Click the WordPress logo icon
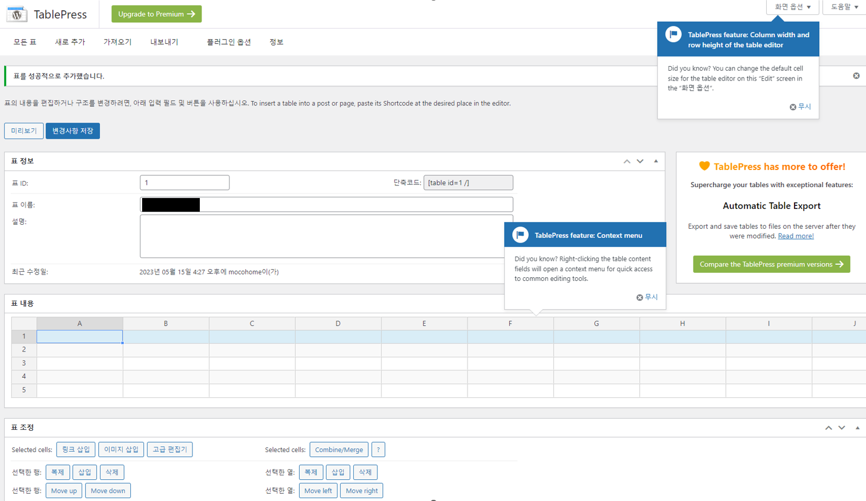Viewport: 866px width, 501px height. pos(17,14)
